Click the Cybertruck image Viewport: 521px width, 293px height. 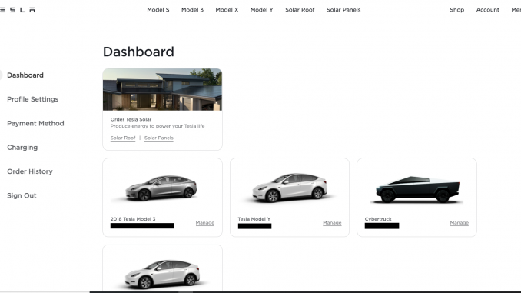pos(417,189)
